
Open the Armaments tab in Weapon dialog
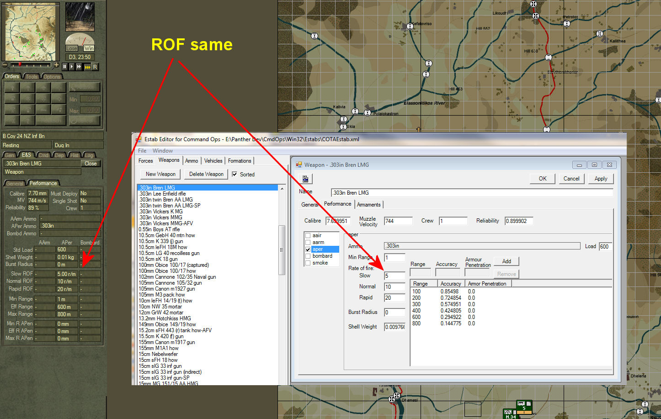tap(369, 205)
